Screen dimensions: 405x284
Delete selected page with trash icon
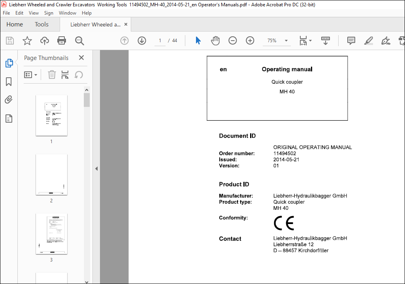pyautogui.click(x=52, y=75)
